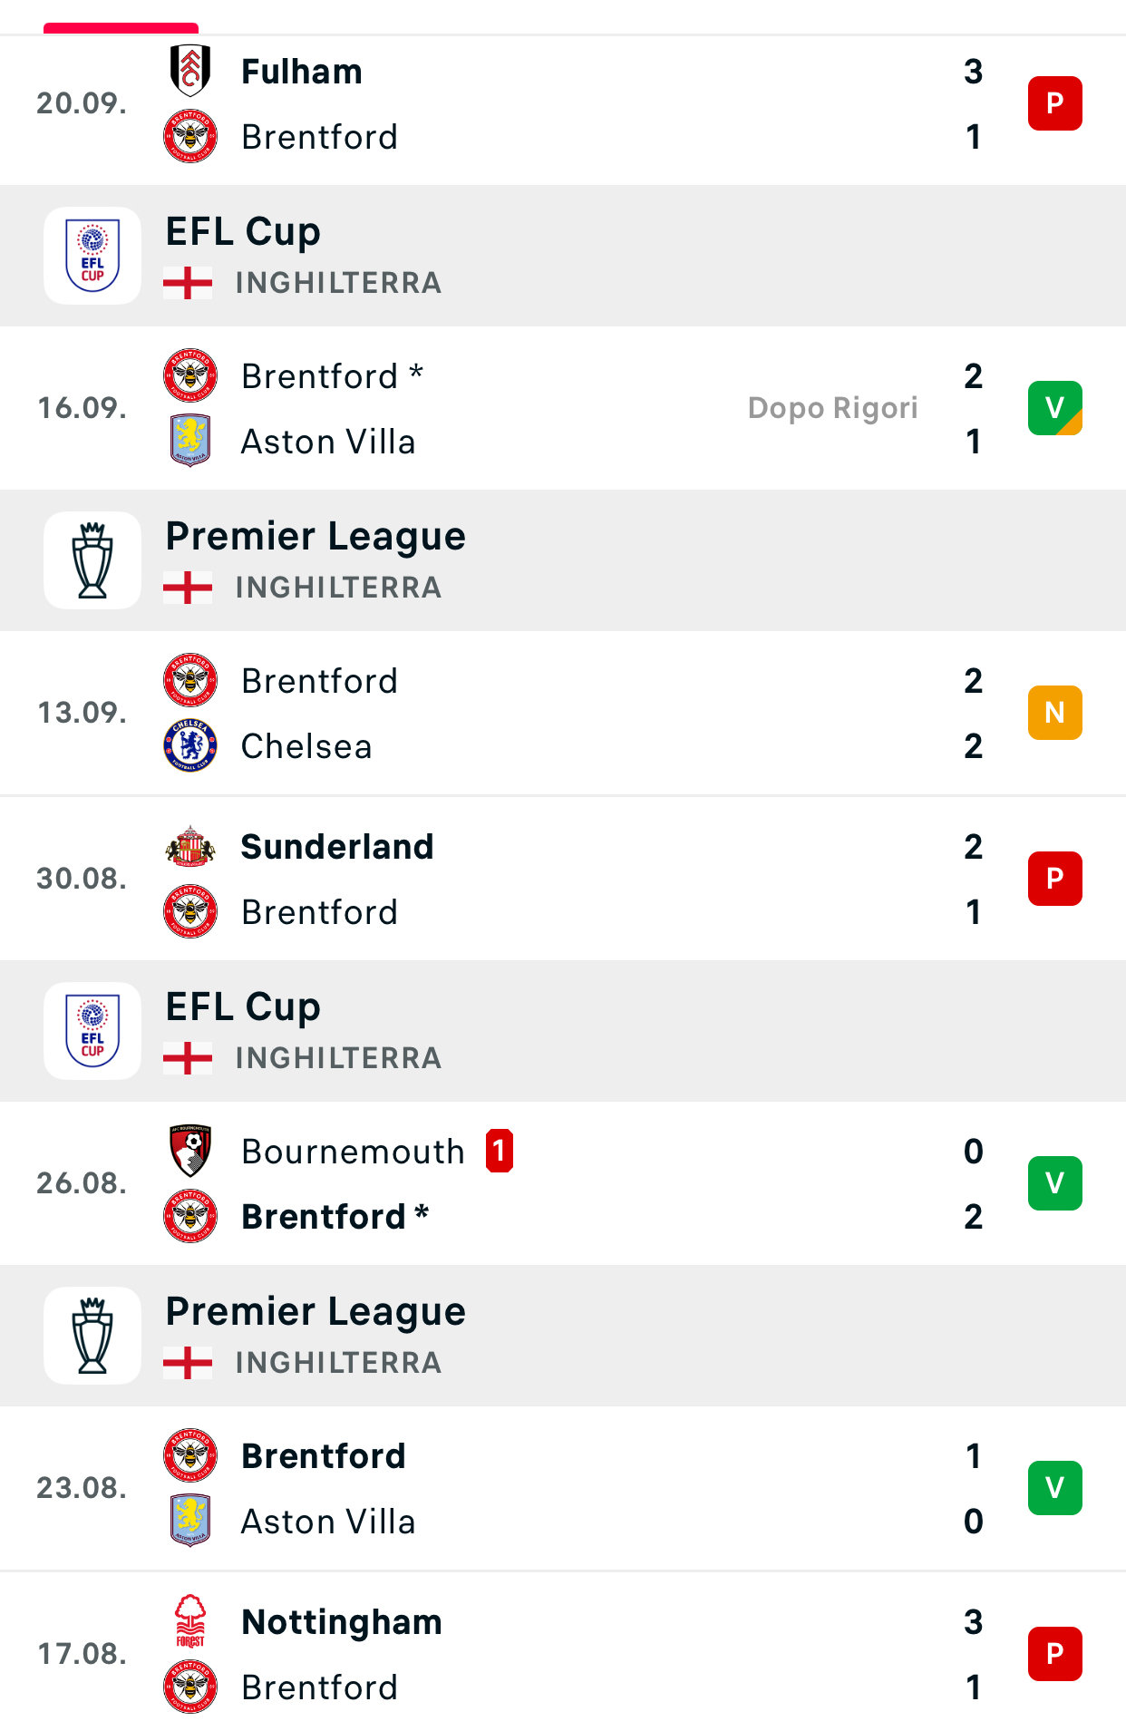Click the Fulham club crest
This screenshot has width=1126, height=1731.
(190, 71)
